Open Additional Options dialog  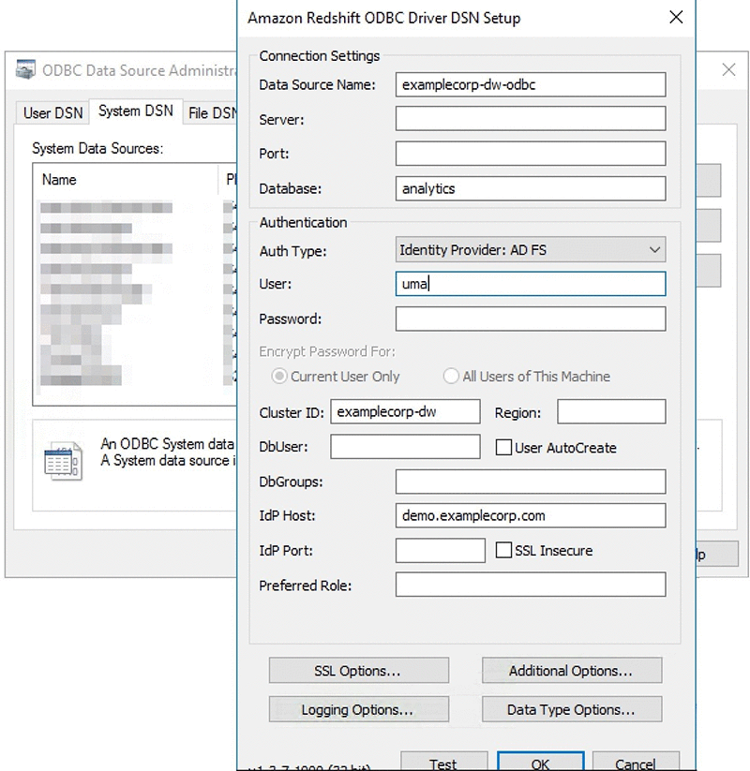tap(572, 670)
